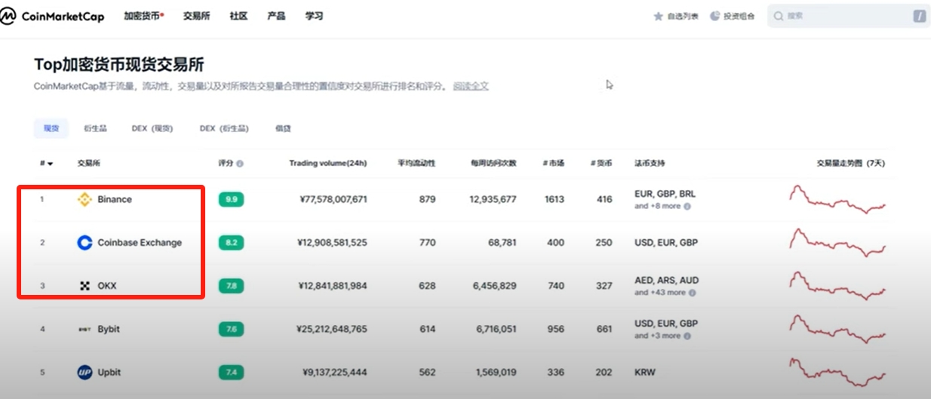Click the Upbit logo icon
The width and height of the screenshot is (931, 399).
point(85,372)
